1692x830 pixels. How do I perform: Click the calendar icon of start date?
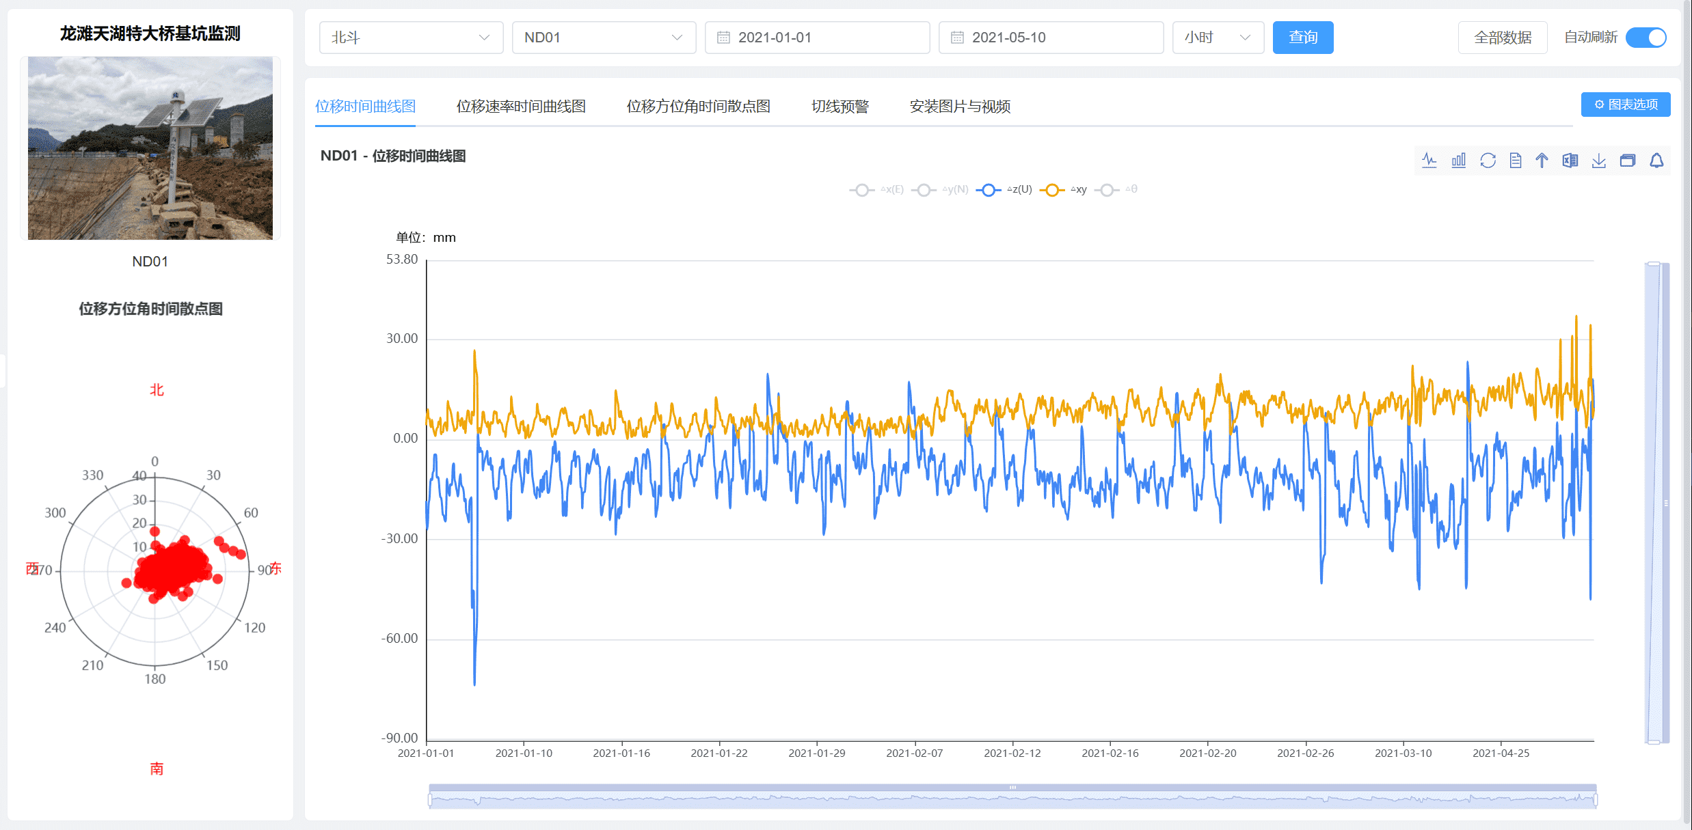pyautogui.click(x=723, y=38)
